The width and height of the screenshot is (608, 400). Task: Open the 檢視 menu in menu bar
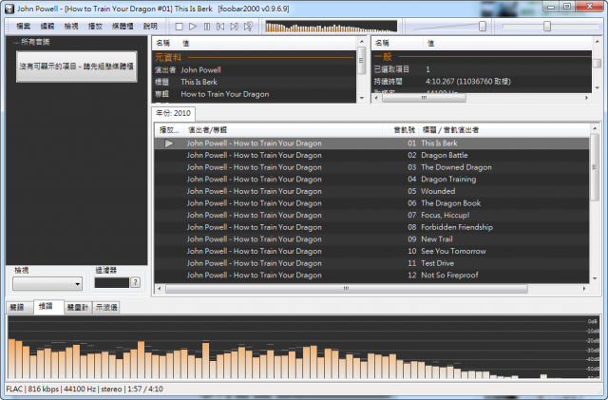[71, 27]
